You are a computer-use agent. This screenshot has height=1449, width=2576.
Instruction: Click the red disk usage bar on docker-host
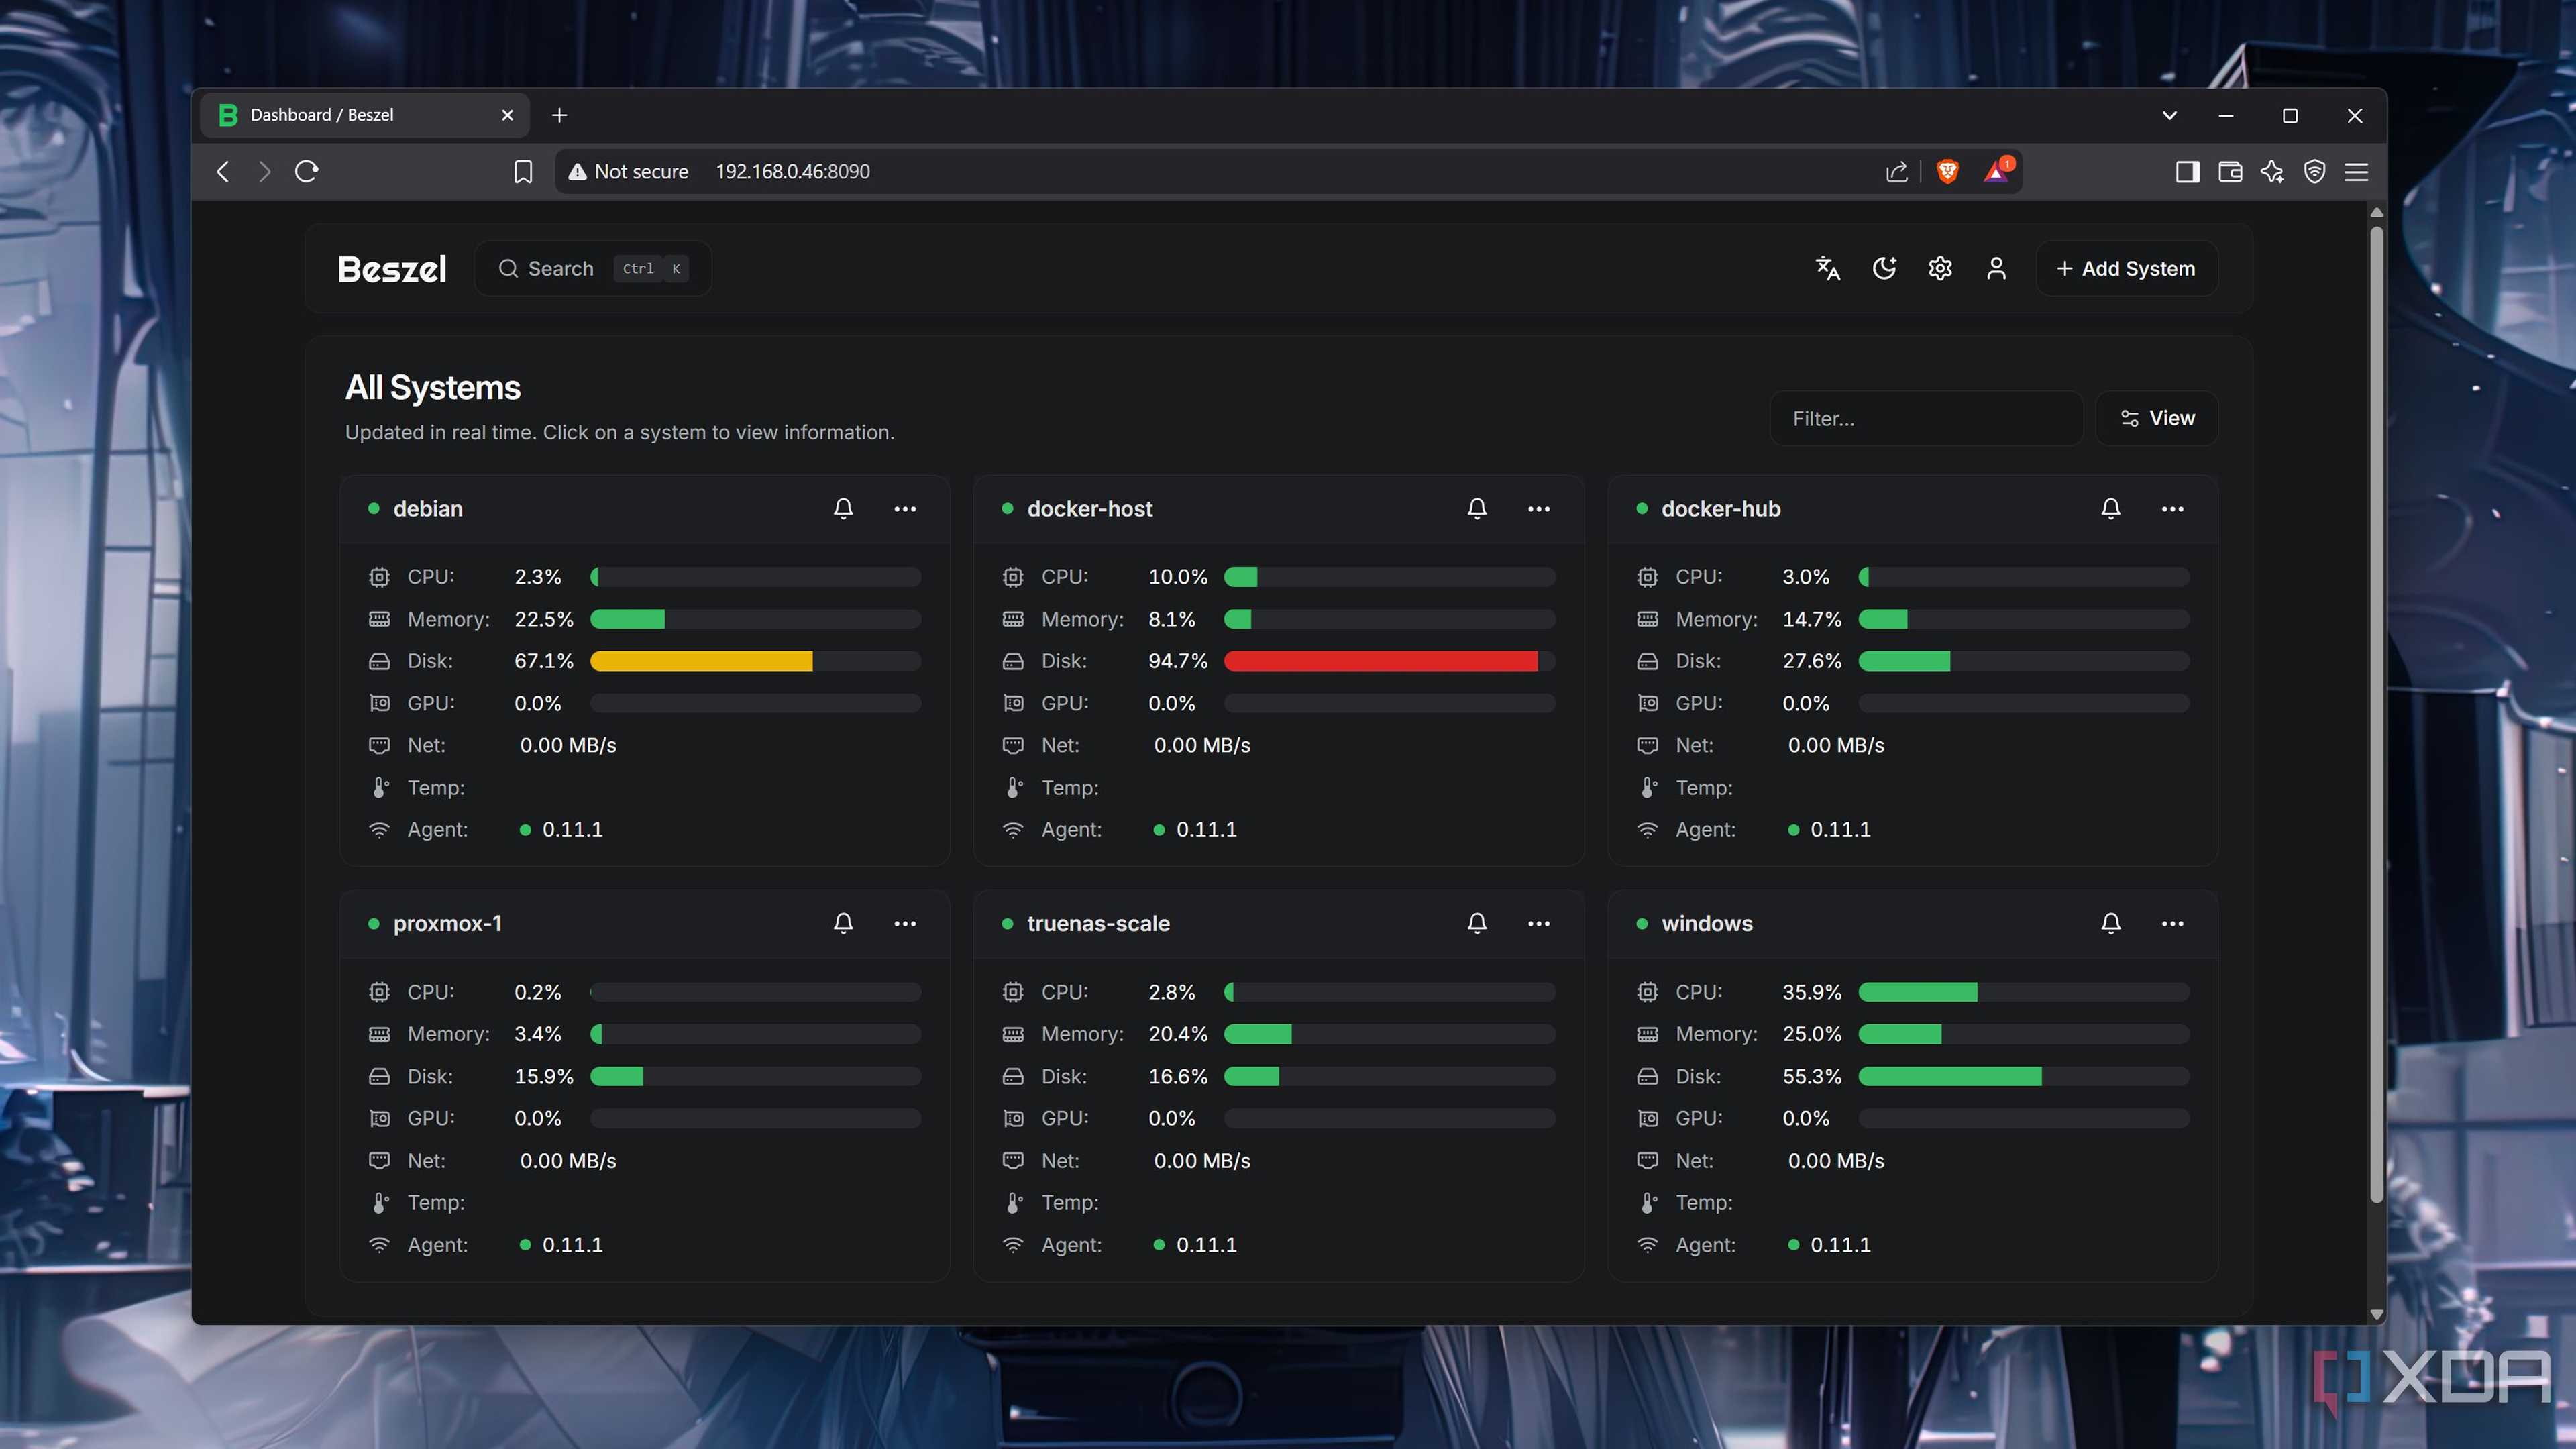pyautogui.click(x=1380, y=661)
